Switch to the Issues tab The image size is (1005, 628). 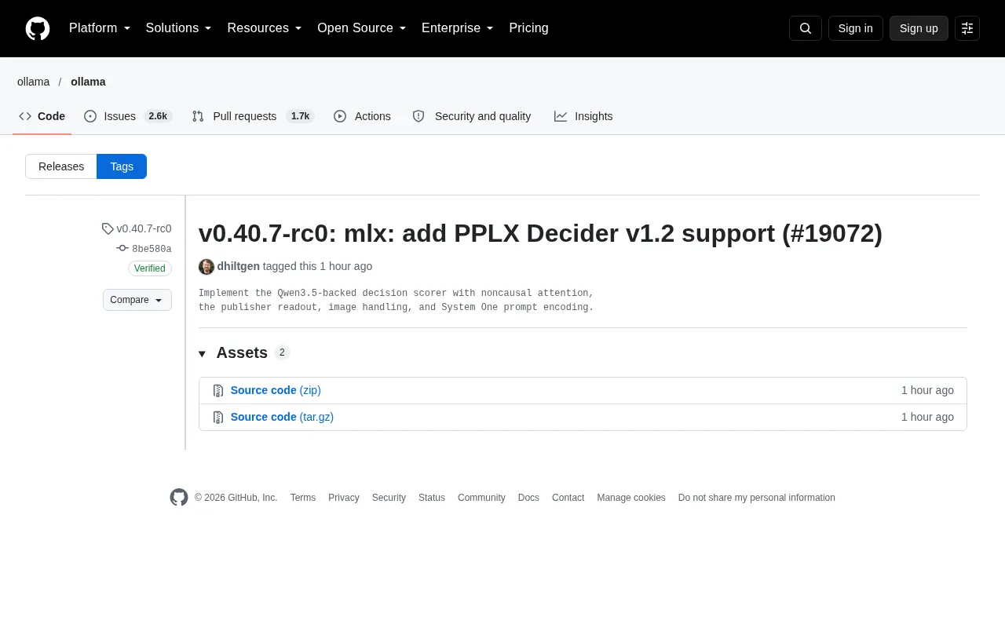point(128,116)
